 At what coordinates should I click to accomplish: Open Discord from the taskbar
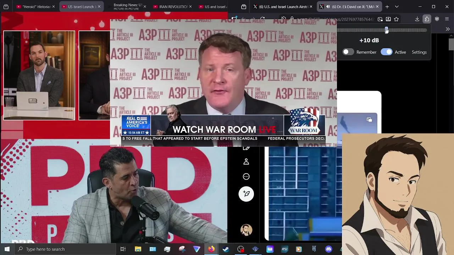click(328, 249)
